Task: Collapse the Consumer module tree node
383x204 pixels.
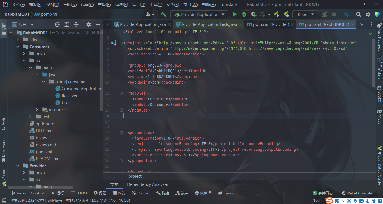Action: pos(18,47)
